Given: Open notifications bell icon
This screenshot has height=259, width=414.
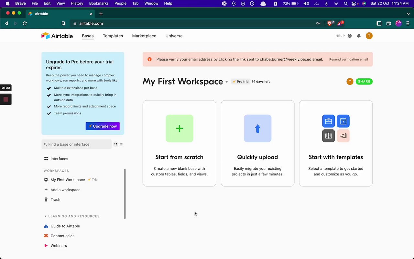Looking at the screenshot, I should coord(359,36).
